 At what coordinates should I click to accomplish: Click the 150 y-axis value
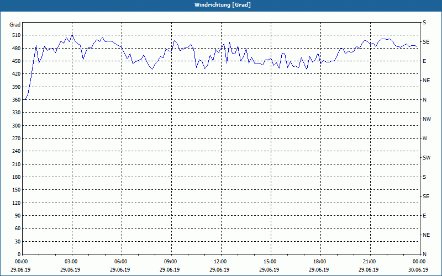tap(17, 190)
